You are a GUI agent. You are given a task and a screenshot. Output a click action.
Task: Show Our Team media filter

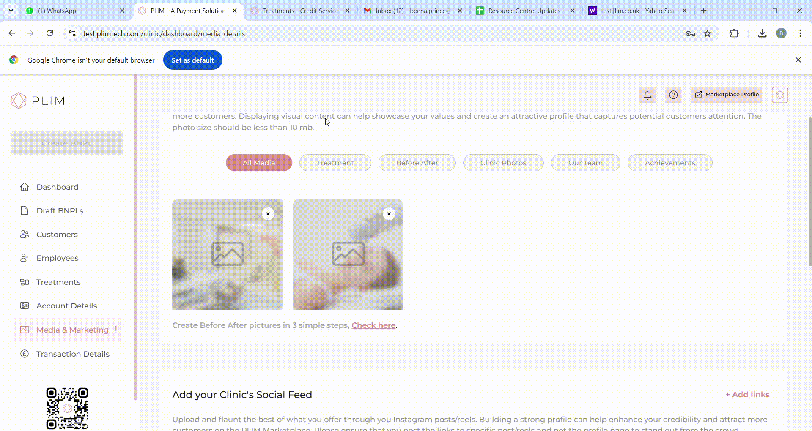pyautogui.click(x=585, y=163)
